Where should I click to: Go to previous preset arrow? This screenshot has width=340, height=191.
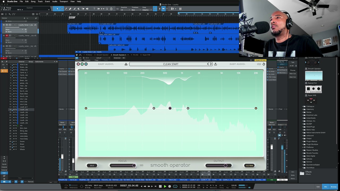208,64
